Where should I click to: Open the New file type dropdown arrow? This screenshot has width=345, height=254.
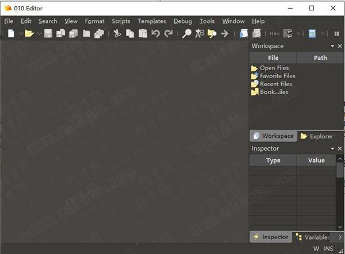[x=21, y=34]
